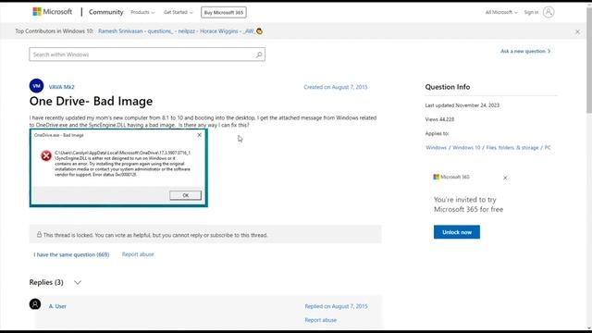Click the lock icon in locked thread notice
The height and width of the screenshot is (333, 592).
pyautogui.click(x=39, y=234)
